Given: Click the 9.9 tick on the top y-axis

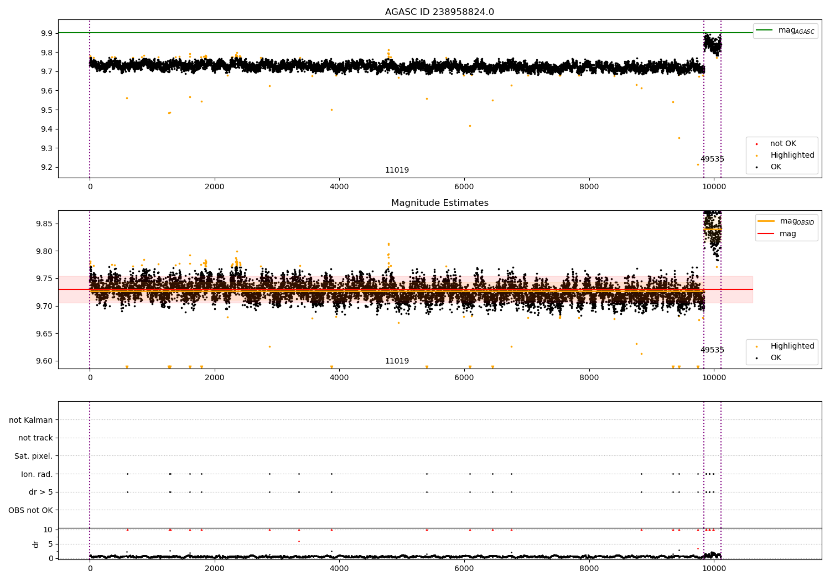Looking at the screenshot, I should coord(46,33).
